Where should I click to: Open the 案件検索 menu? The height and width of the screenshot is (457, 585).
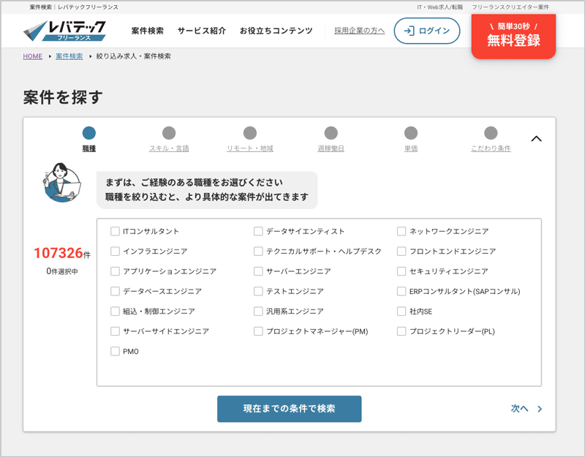146,31
